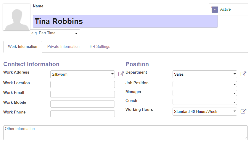Open the employment type 'e.g. Part Time' dropdown
This screenshot has width=251, height=146.
click(55, 33)
